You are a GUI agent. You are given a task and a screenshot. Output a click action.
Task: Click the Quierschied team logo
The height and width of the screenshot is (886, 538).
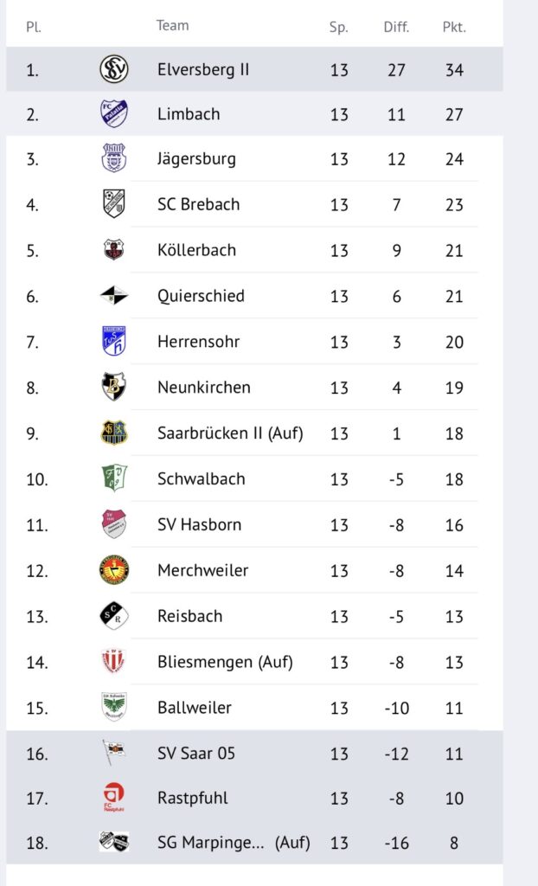[114, 296]
